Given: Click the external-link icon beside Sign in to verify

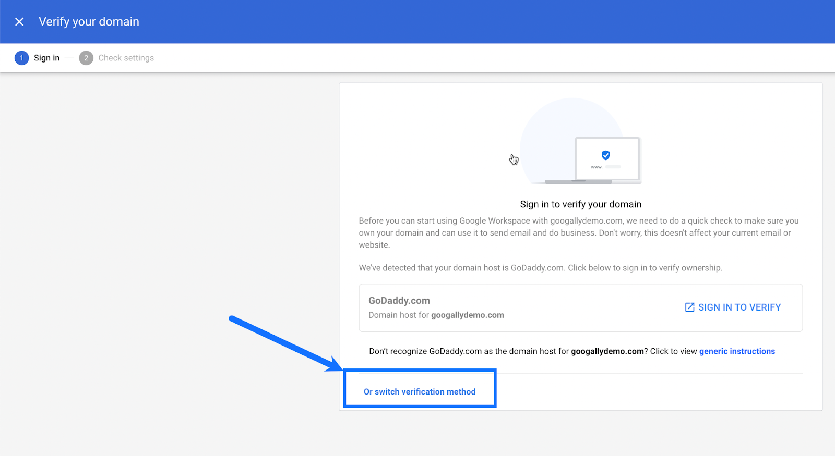Looking at the screenshot, I should tap(689, 307).
